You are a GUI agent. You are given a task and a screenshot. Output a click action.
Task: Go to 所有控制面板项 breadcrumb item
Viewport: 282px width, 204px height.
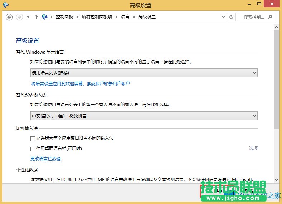pos(97,17)
